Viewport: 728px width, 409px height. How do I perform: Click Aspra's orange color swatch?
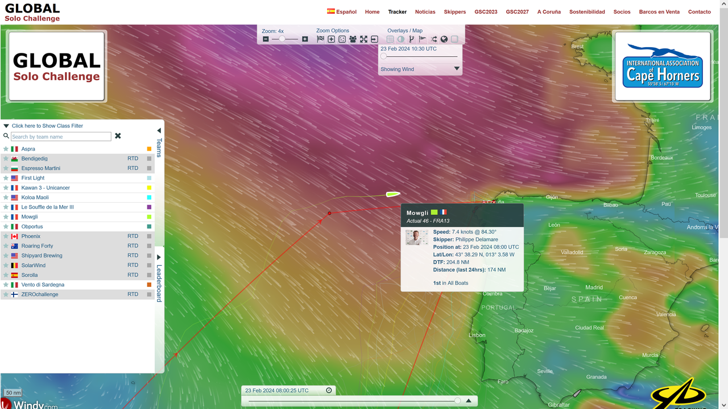pyautogui.click(x=149, y=149)
